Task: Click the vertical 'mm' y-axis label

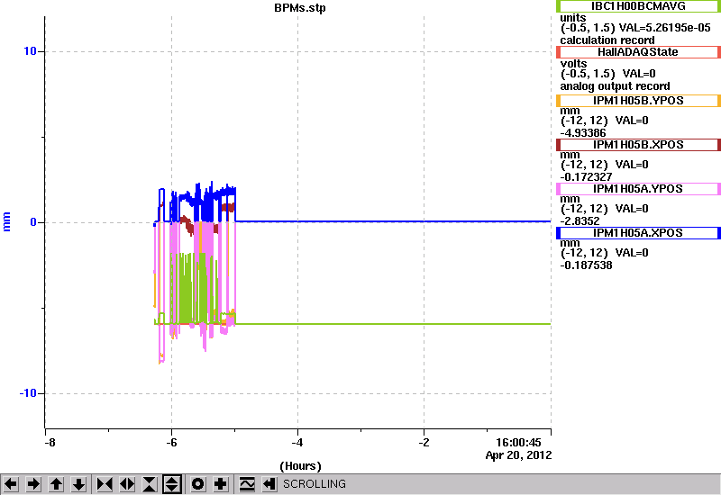Action: click(7, 221)
